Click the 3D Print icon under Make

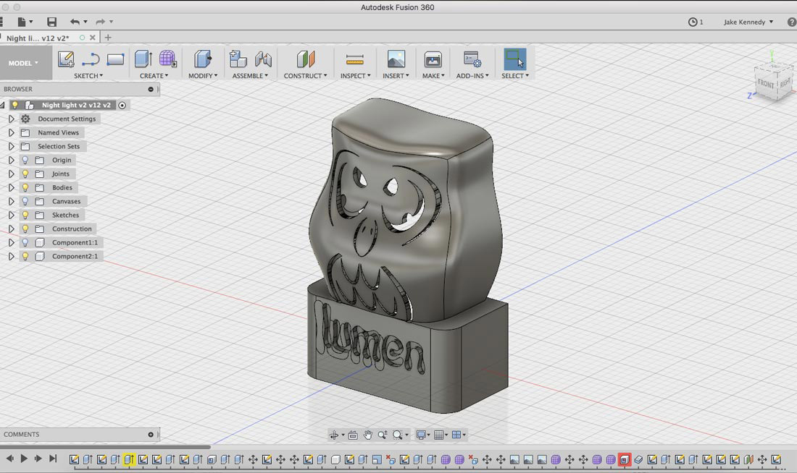click(x=433, y=59)
